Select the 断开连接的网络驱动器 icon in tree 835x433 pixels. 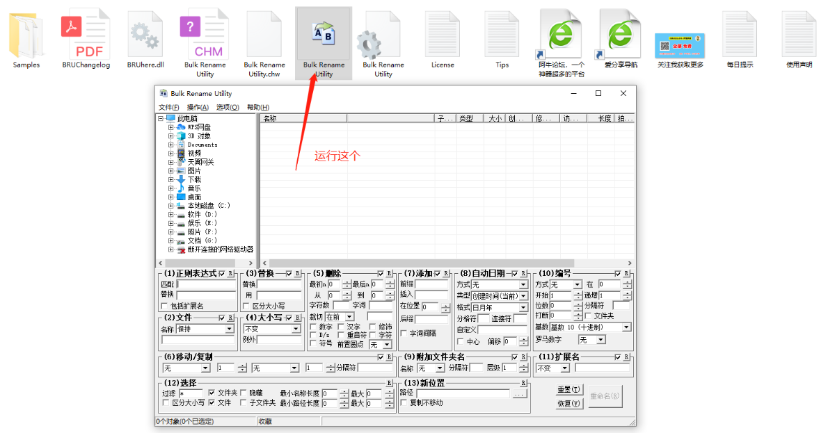(x=181, y=249)
